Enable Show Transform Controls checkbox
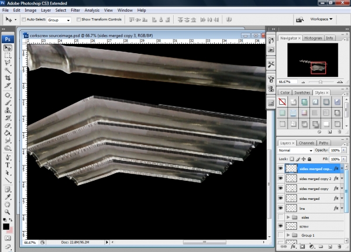Viewport: 351px width, 252px height. click(78, 19)
